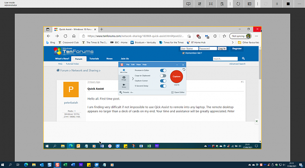Expand Snagit settings with the chevron arrow

(x=133, y=79)
